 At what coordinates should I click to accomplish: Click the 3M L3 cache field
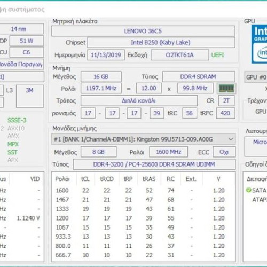coord(30,96)
